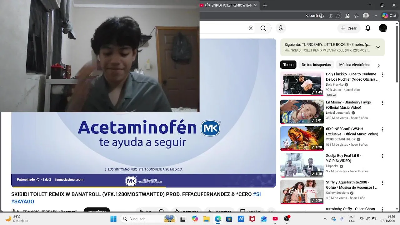Click the ad progress bar
400x225 pixels.
143,187
